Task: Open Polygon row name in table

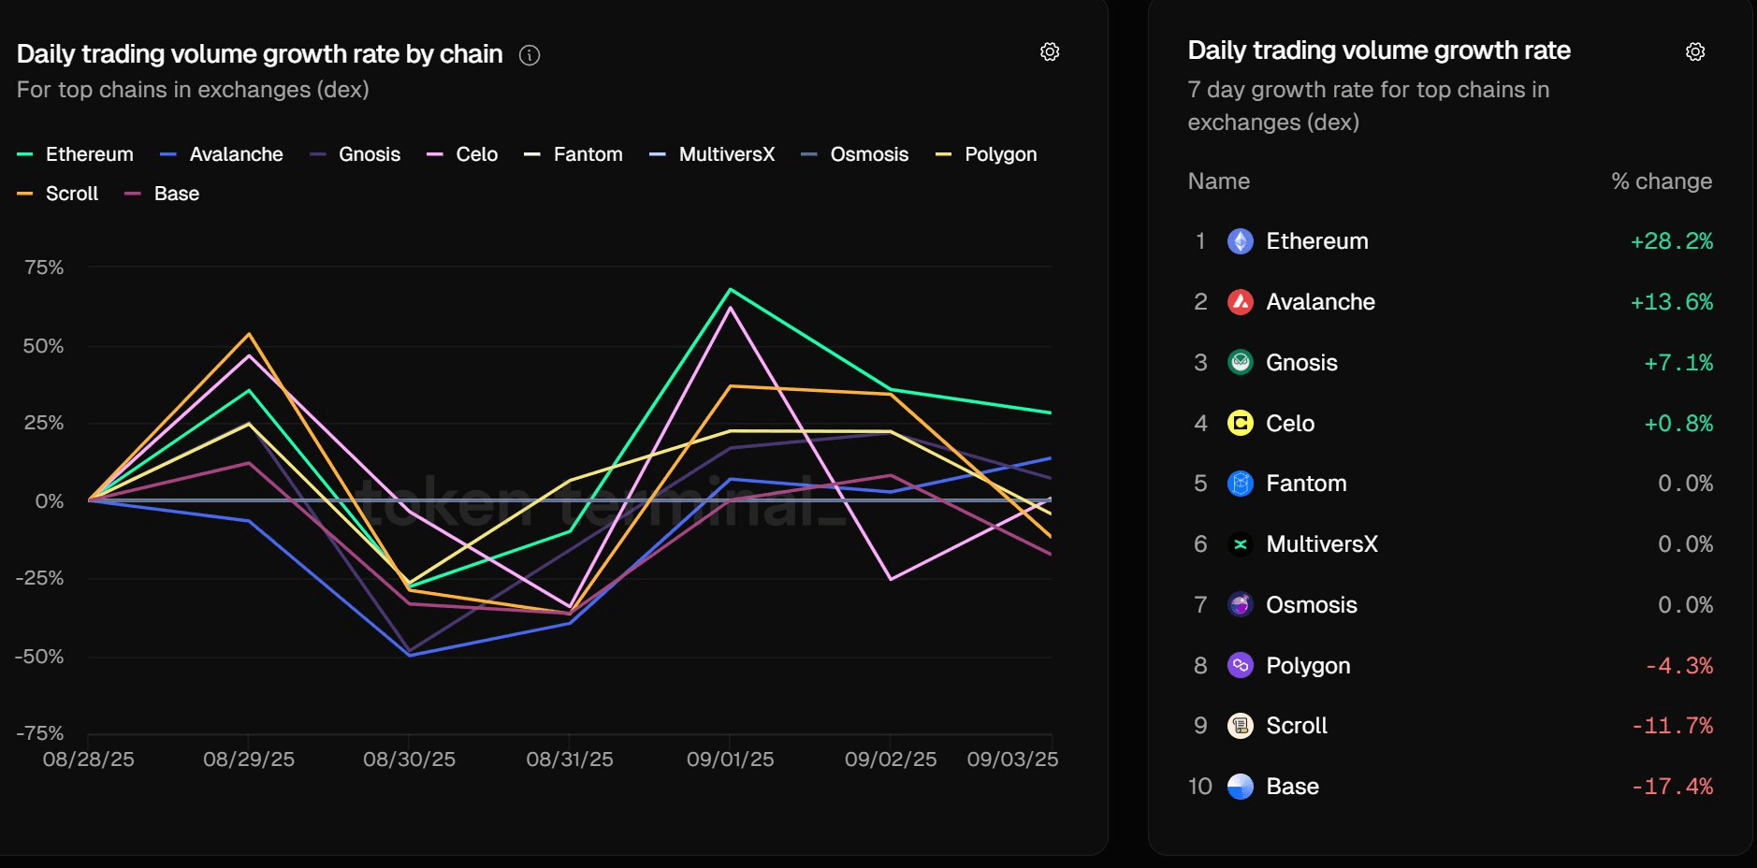Action: pyautogui.click(x=1308, y=665)
